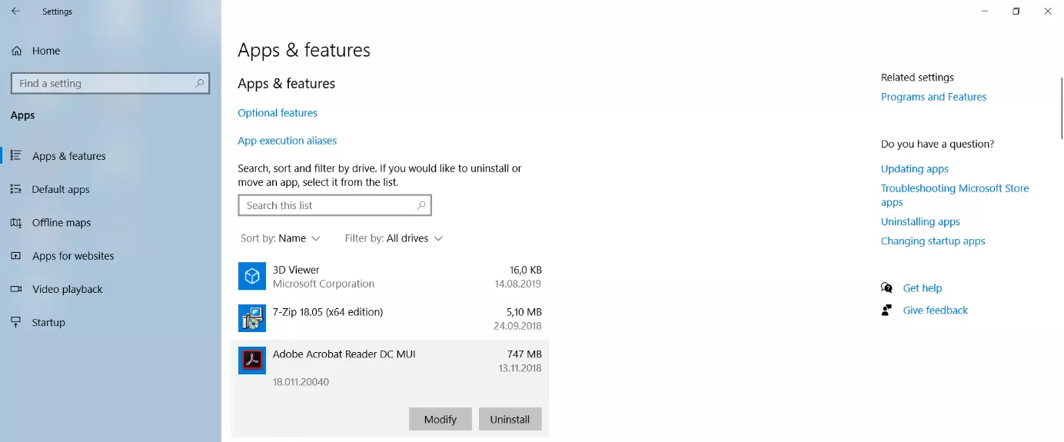Open App execution aliases link
This screenshot has width=1064, height=442.
pyautogui.click(x=288, y=141)
